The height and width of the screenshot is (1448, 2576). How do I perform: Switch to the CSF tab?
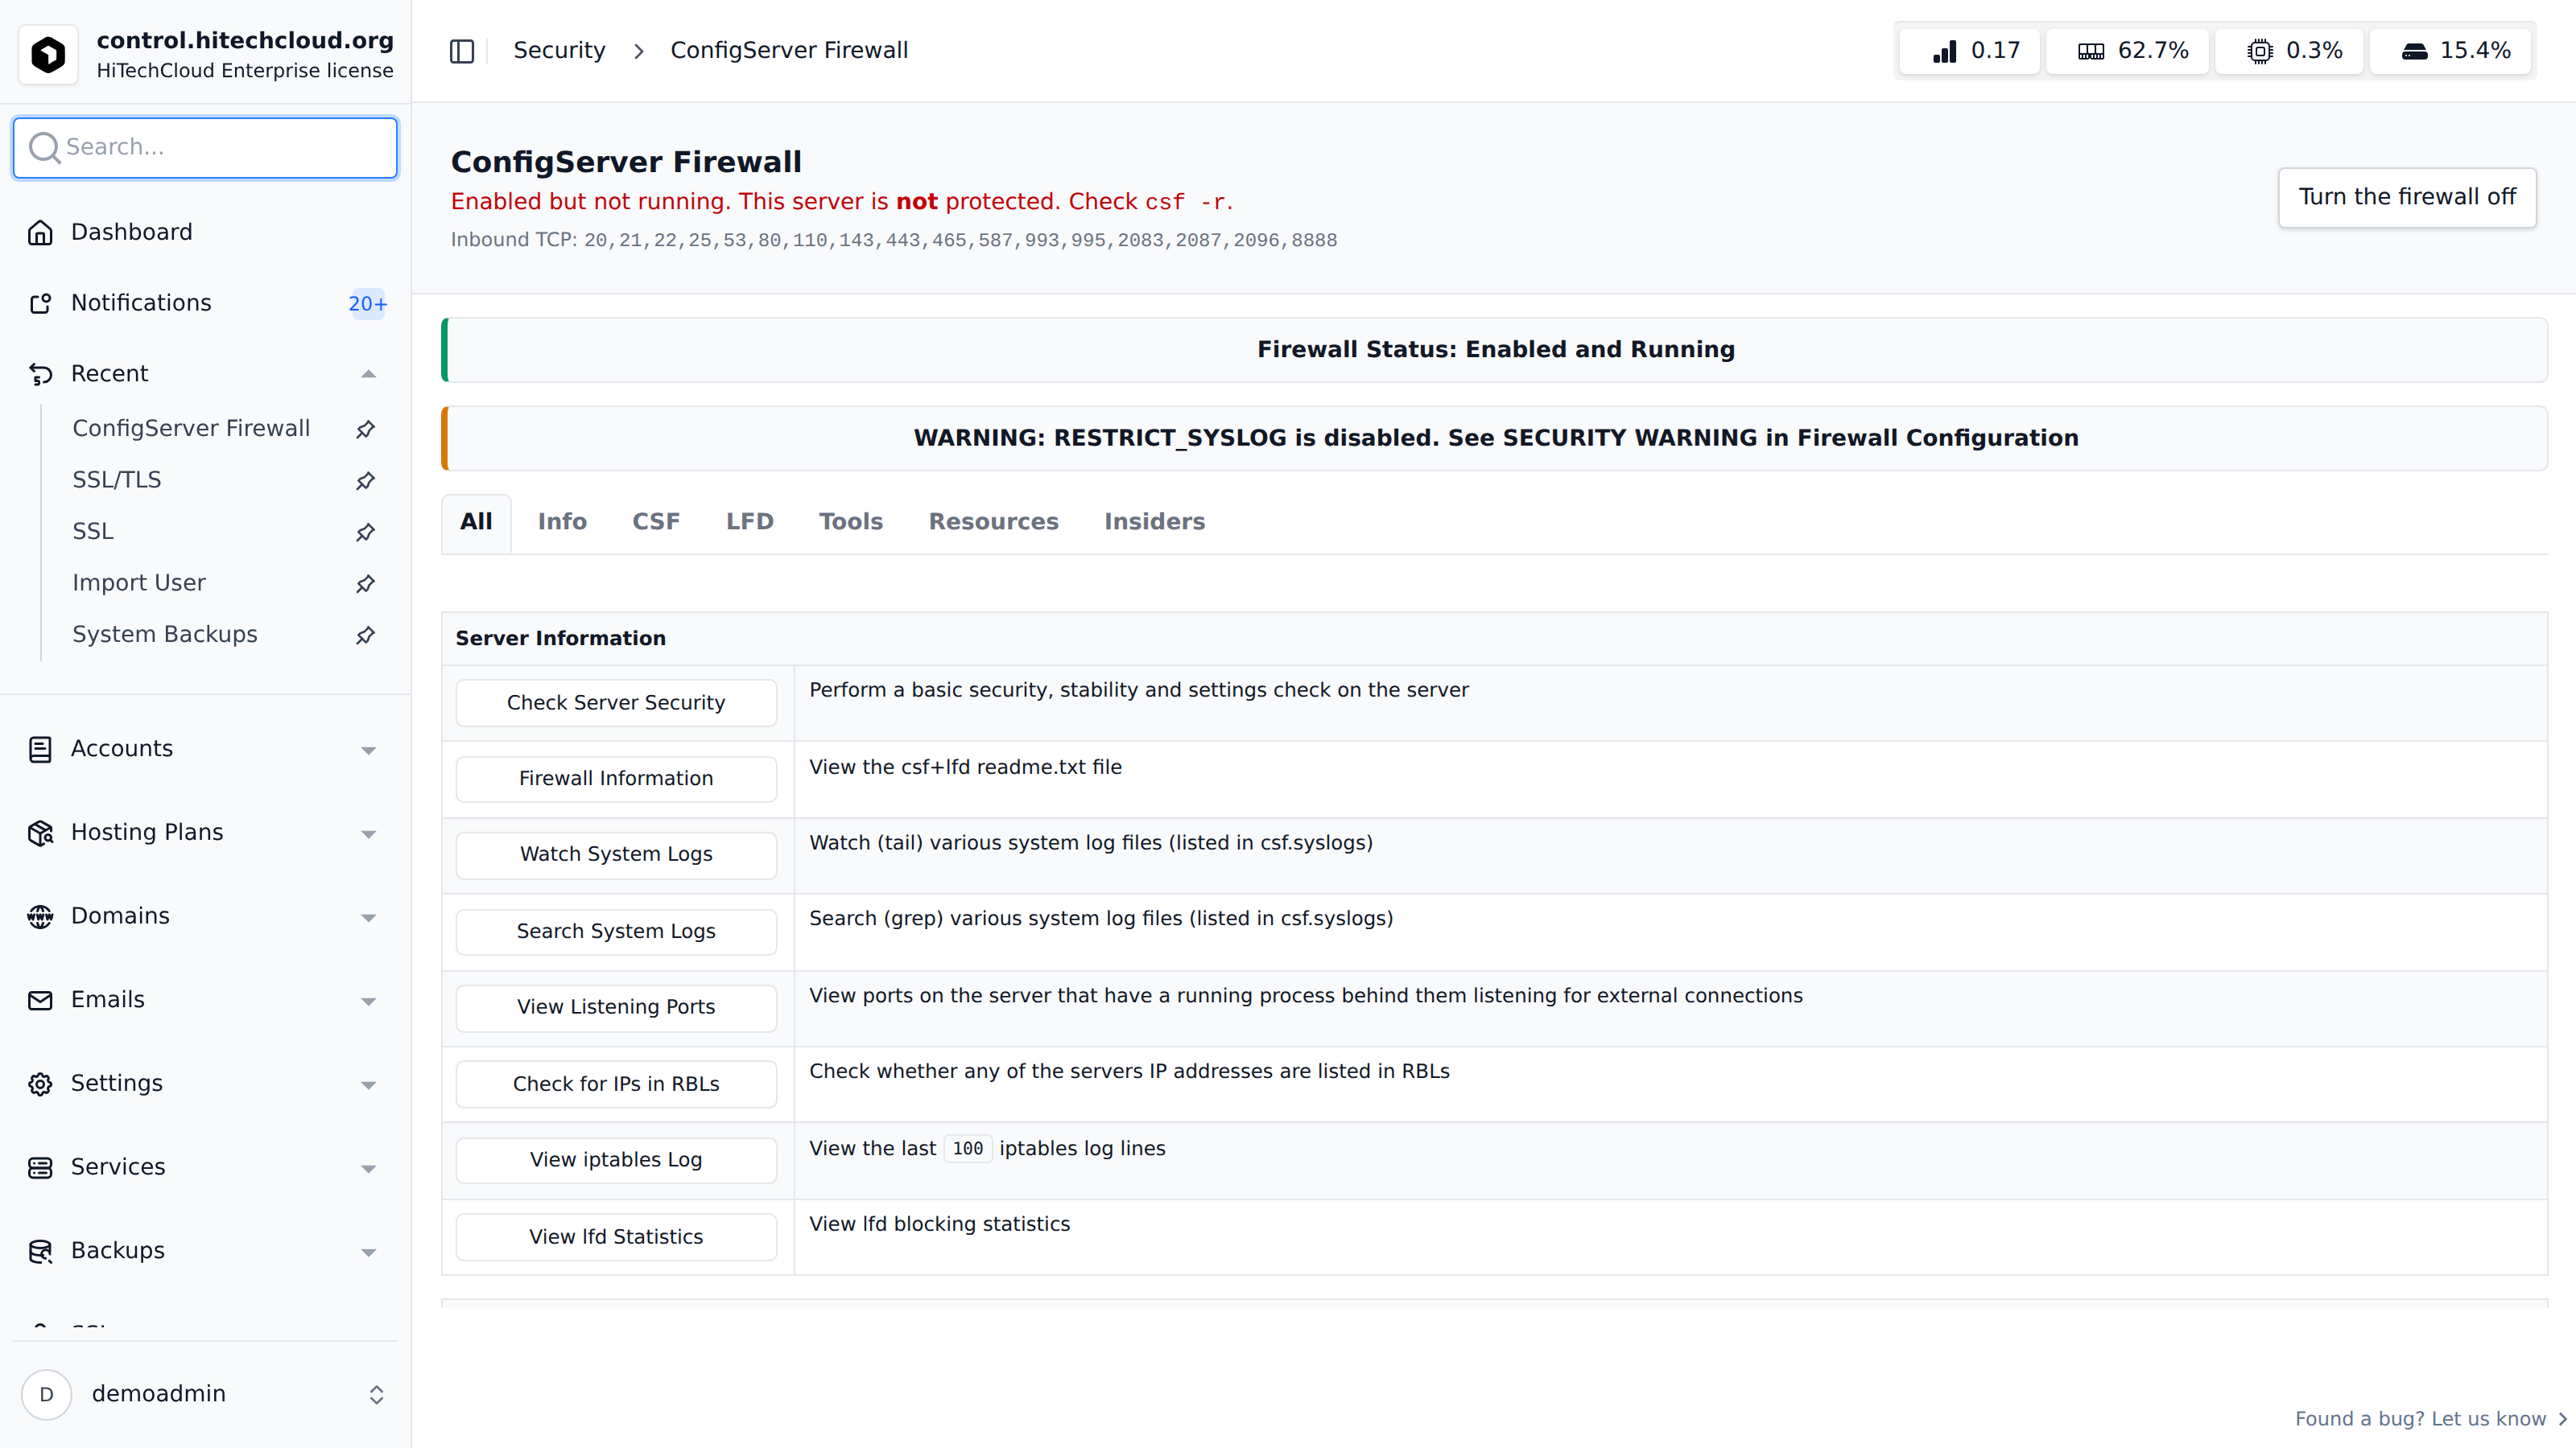point(656,521)
